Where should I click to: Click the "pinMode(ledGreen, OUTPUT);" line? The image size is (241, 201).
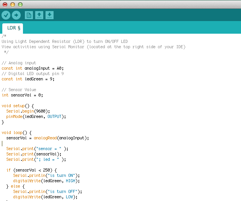pyautogui.click(x=36, y=116)
